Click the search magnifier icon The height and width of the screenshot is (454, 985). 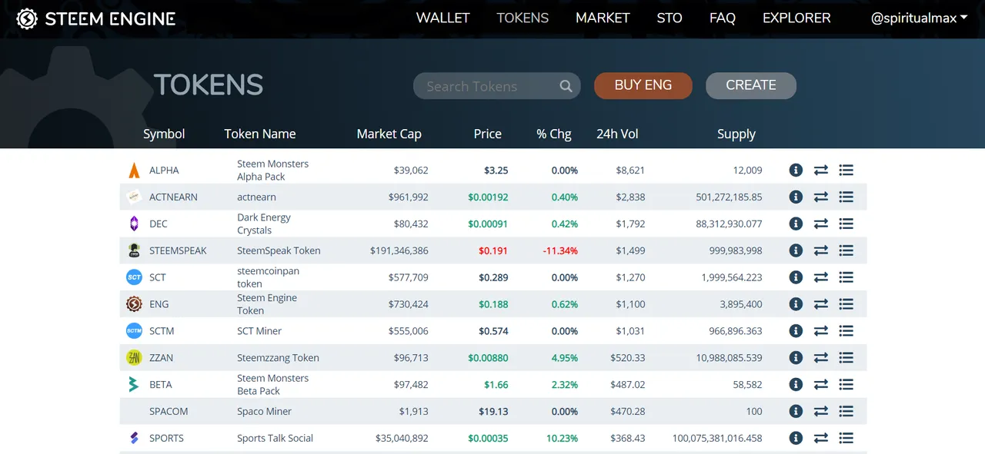point(566,86)
